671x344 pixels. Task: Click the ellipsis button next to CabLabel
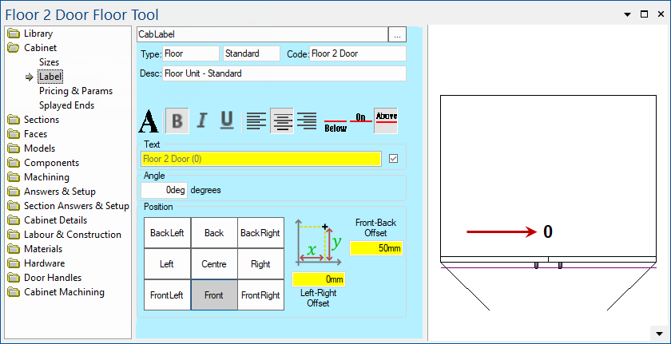click(x=397, y=34)
